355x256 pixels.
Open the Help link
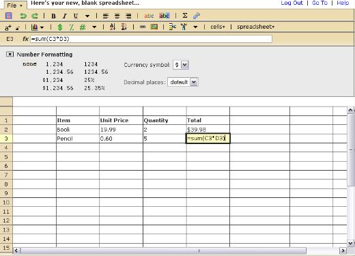(x=343, y=3)
